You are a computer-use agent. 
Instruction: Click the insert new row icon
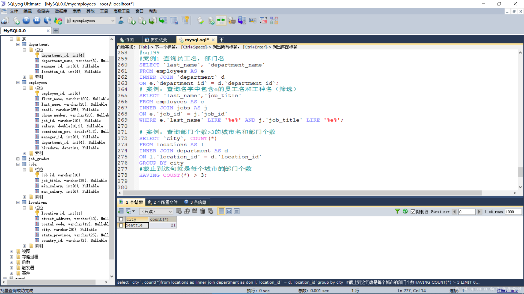(179, 211)
